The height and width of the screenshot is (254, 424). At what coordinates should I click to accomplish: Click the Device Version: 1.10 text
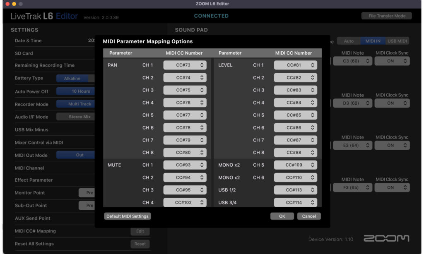(x=331, y=239)
